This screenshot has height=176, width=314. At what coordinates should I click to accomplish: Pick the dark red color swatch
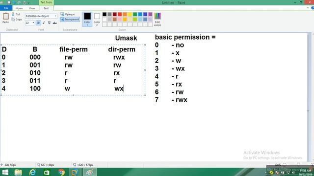click(x=115, y=14)
